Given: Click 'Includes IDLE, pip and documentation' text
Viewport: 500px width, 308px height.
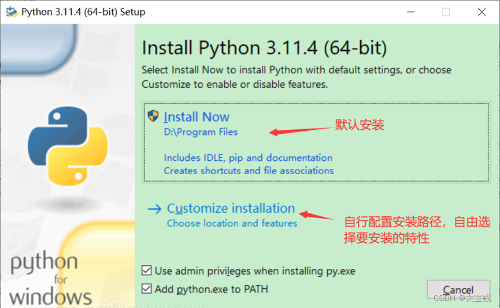Looking at the screenshot, I should click(x=248, y=158).
